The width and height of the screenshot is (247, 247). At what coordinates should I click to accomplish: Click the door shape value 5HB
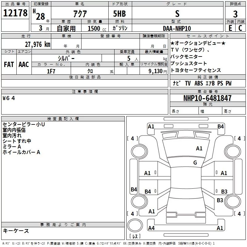119,14
